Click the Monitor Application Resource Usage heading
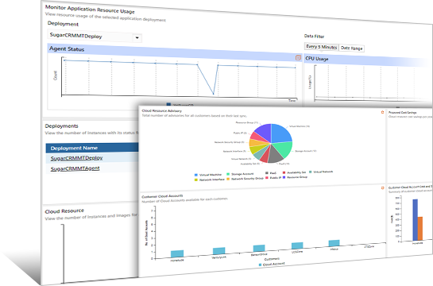Viewport: 433px width, 286px height. click(90, 9)
